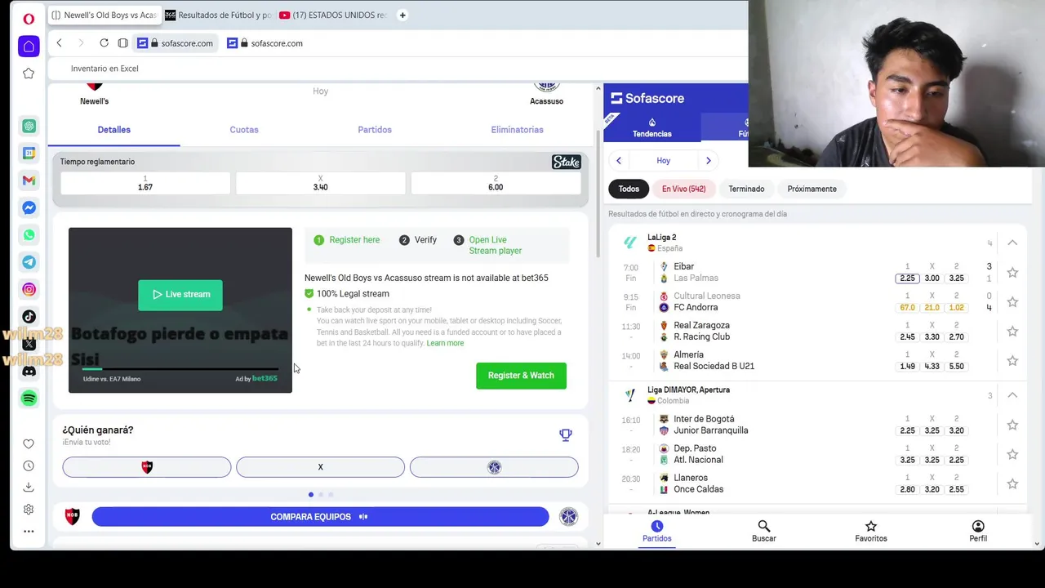Select home win odds 1.67
This screenshot has height=588, width=1045.
(145, 183)
